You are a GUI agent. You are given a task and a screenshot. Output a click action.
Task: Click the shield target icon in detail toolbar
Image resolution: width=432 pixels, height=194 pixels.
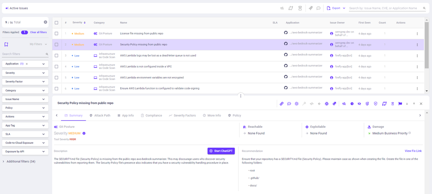[x=367, y=104]
